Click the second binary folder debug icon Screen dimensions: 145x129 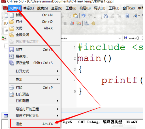coord(79,23)
